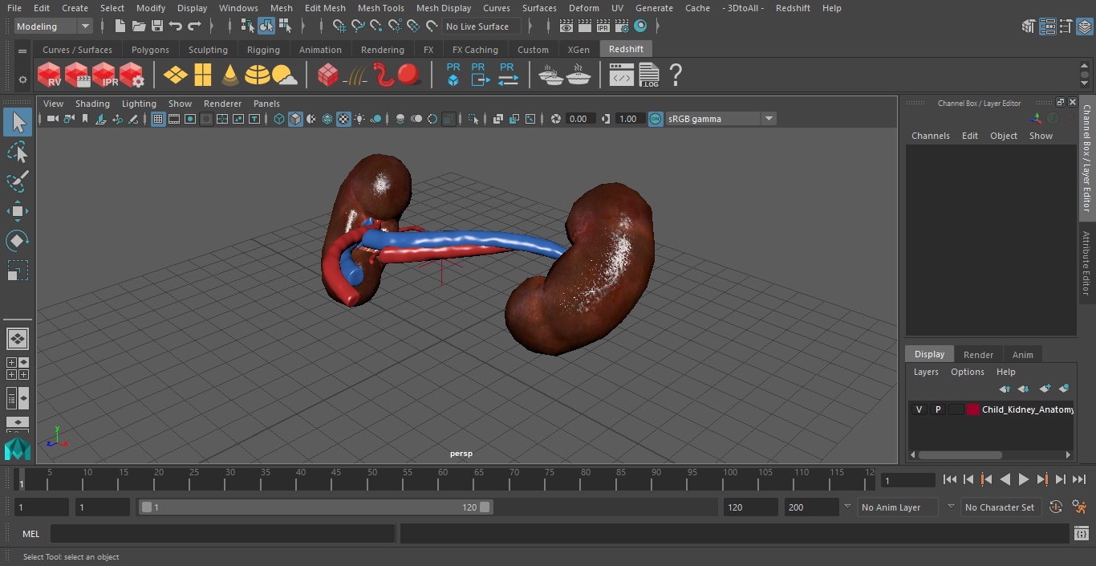Click the Redshift script editor icon

coord(622,75)
